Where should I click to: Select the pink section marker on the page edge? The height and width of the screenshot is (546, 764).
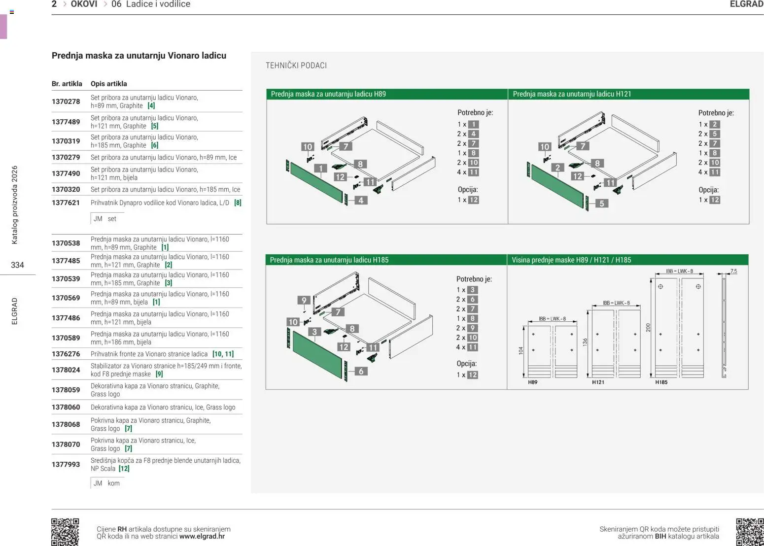pyautogui.click(x=3, y=27)
